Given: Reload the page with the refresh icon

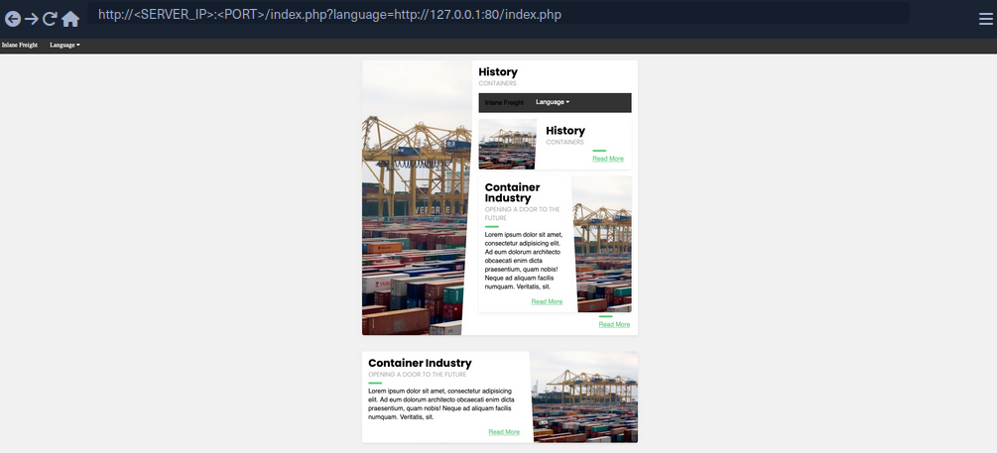Looking at the screenshot, I should pyautogui.click(x=50, y=19).
